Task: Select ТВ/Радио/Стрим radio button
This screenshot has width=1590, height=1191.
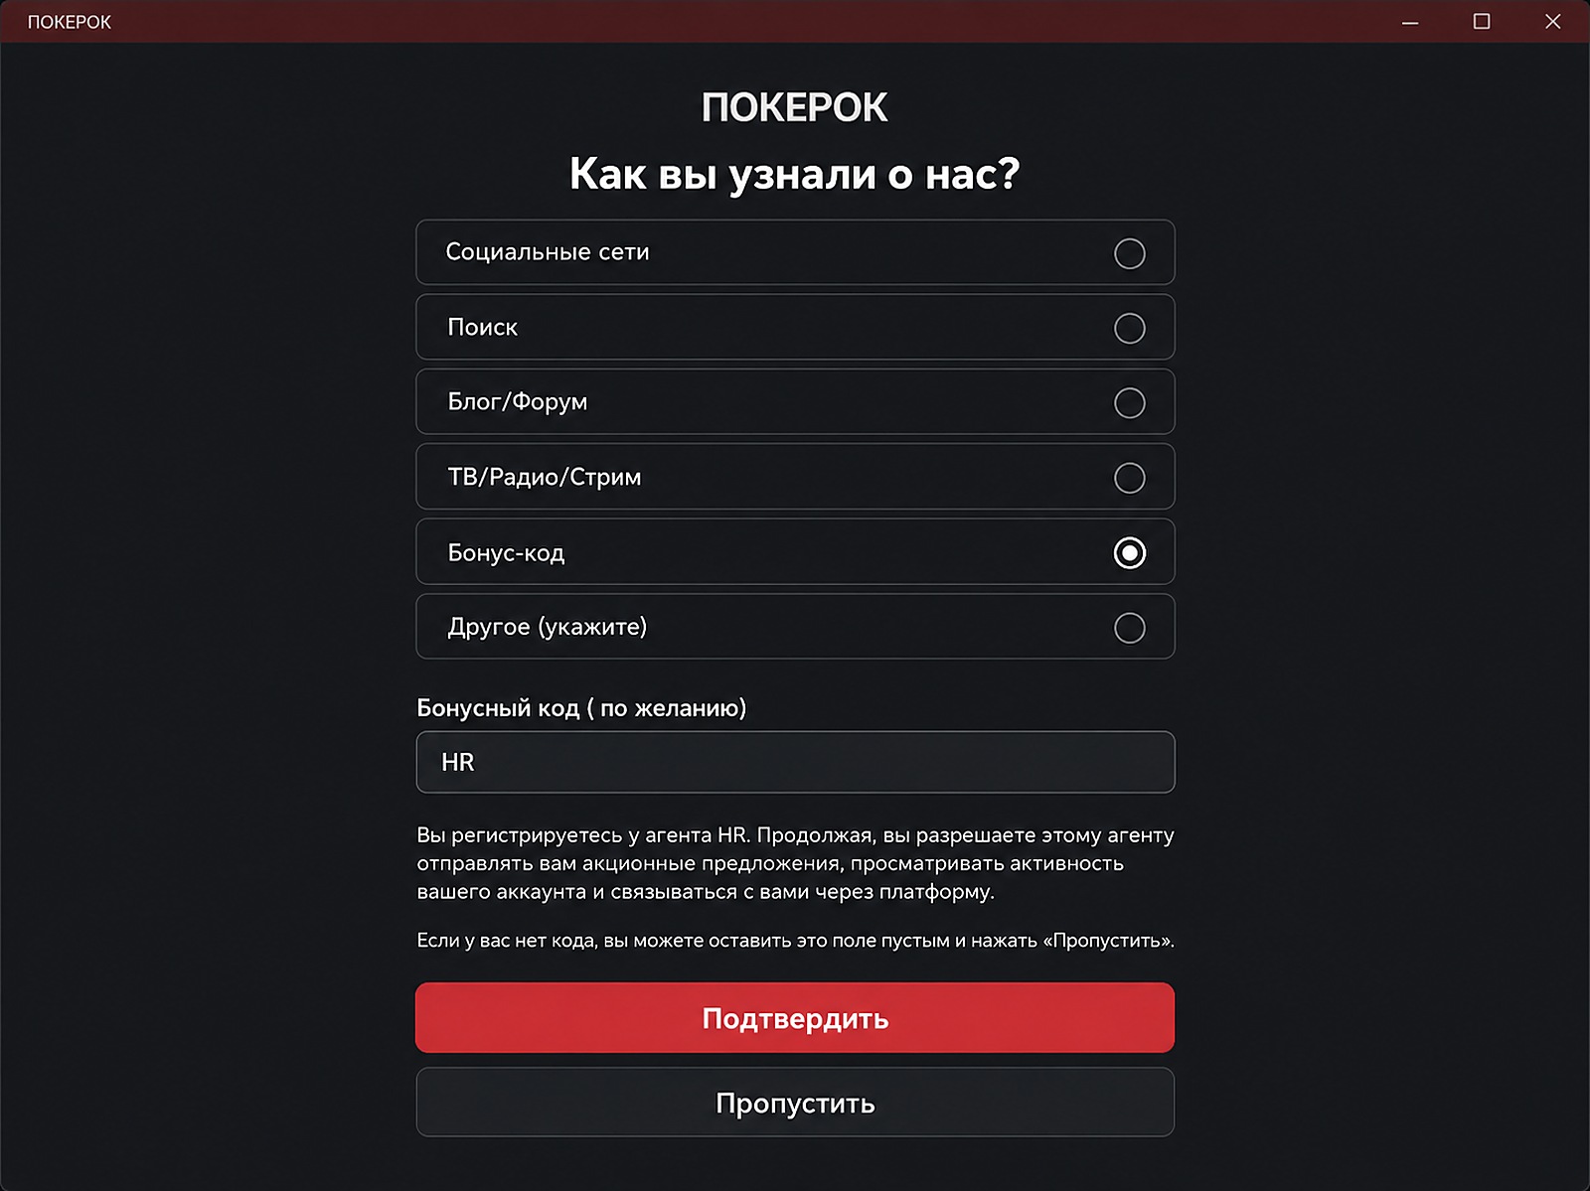Action: (1129, 478)
